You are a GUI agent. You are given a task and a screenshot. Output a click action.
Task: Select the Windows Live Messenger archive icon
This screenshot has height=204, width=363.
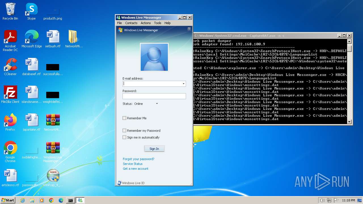(x=53, y=152)
